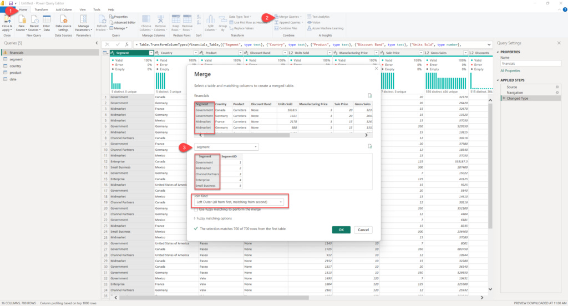Image resolution: width=568 pixels, height=306 pixels.
Task: Click the formula bar fx icon
Action: [x=127, y=44]
